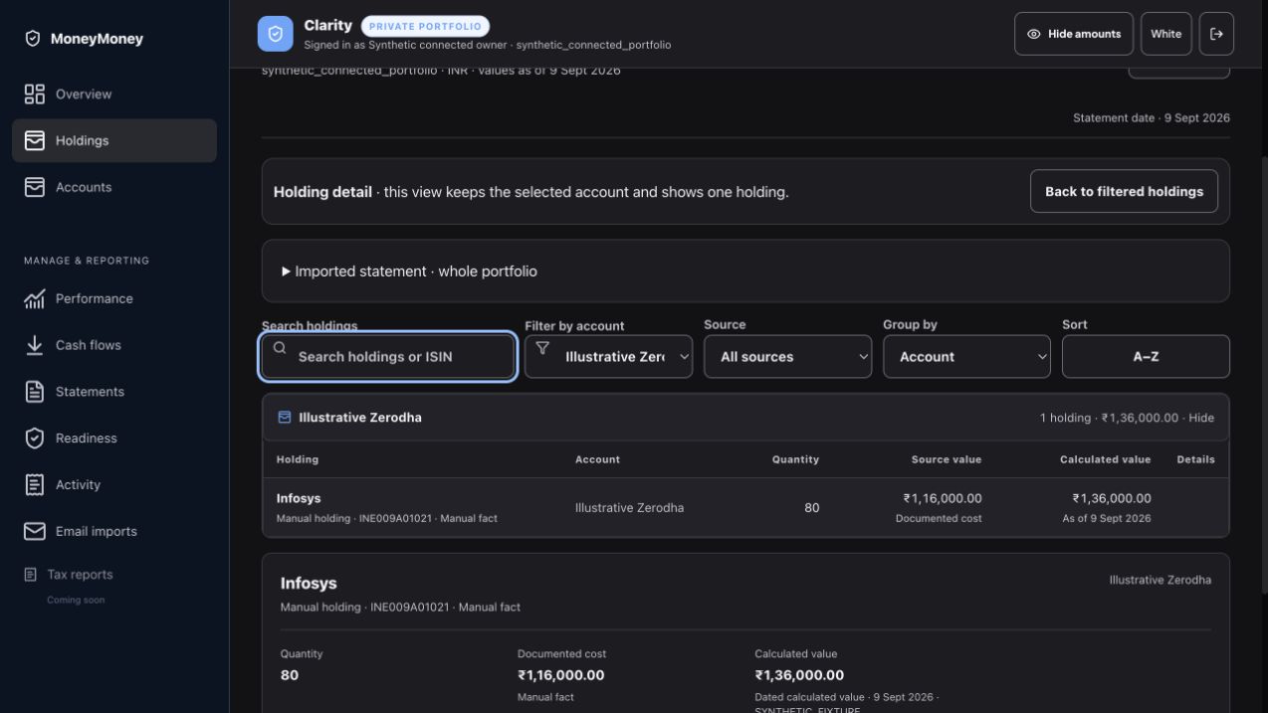Click the MoneyMoney shield logo icon

coord(33,39)
